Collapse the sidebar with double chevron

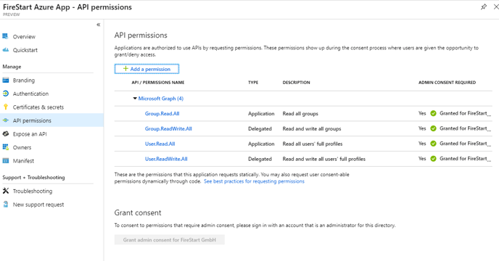click(99, 25)
